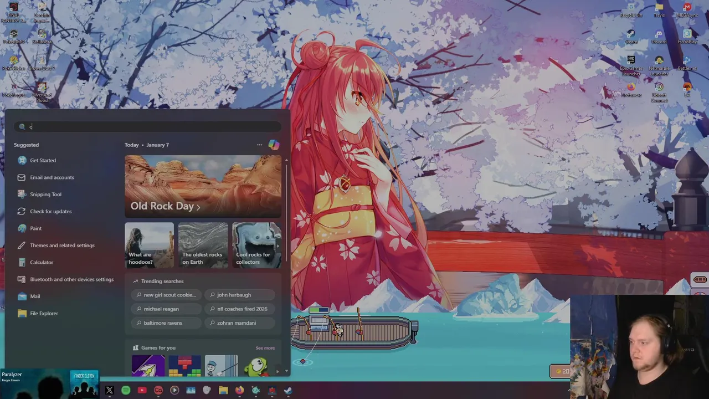Open the Old Rock Day feature image
This screenshot has height=399, width=709.
pos(203,186)
